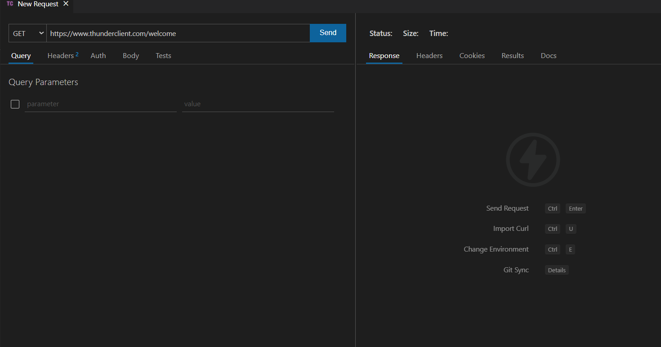Screen dimensions: 661x347
Task: Click the TC icon on New Request tab
Action: [10, 4]
